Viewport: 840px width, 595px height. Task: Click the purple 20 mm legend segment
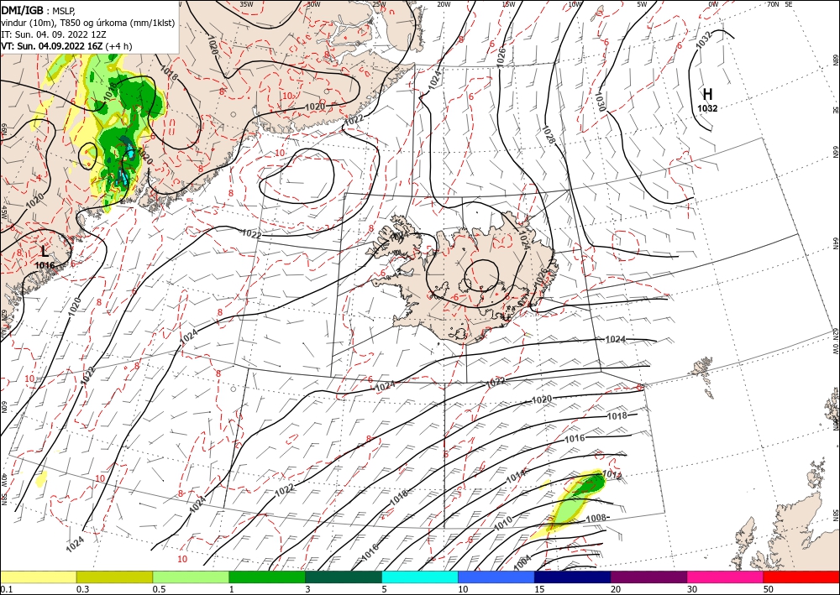click(x=648, y=577)
